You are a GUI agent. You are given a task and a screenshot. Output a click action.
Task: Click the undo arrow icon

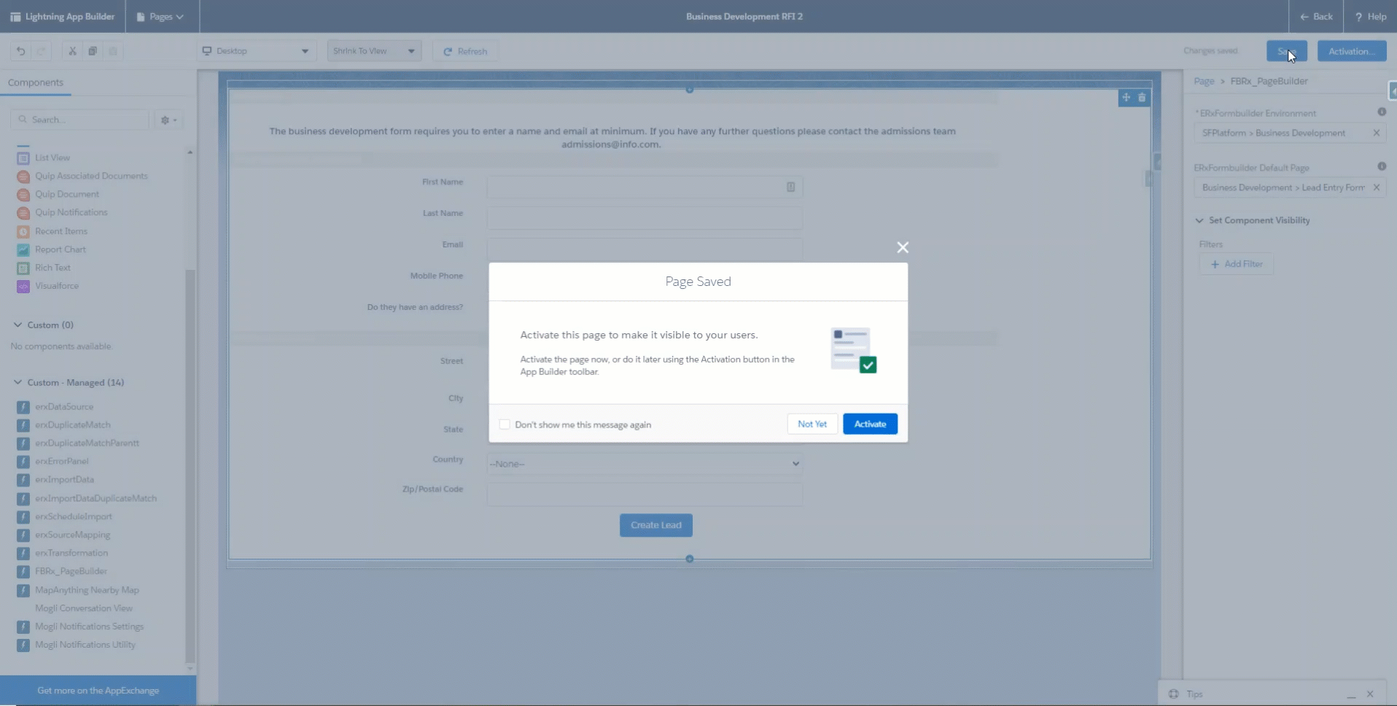click(21, 51)
